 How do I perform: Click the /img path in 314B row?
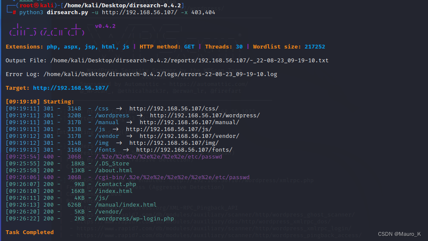(x=101, y=143)
